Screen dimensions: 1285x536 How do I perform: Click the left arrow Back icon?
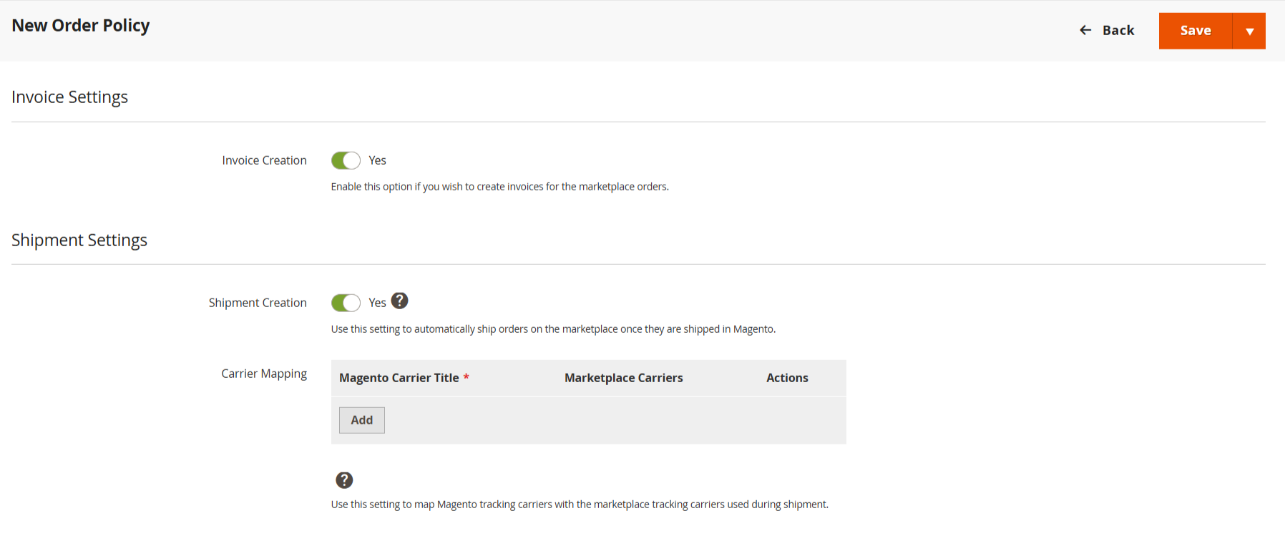1085,30
